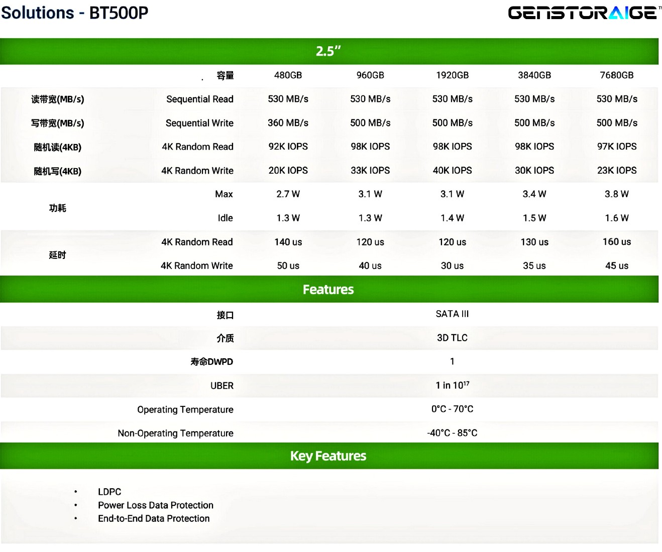Screen dimensions: 662x552
Task: Click the 40K IOPS cell
Action: [453, 171]
